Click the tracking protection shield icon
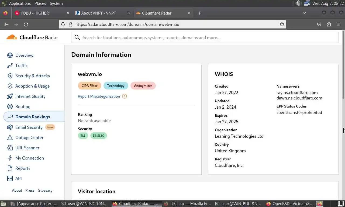 click(x=63, y=24)
